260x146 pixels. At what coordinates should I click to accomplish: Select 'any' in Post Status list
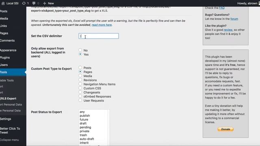click(82, 112)
